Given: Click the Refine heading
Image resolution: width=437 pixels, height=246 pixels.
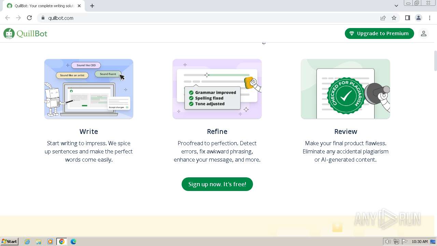Looking at the screenshot, I should click(x=217, y=132).
